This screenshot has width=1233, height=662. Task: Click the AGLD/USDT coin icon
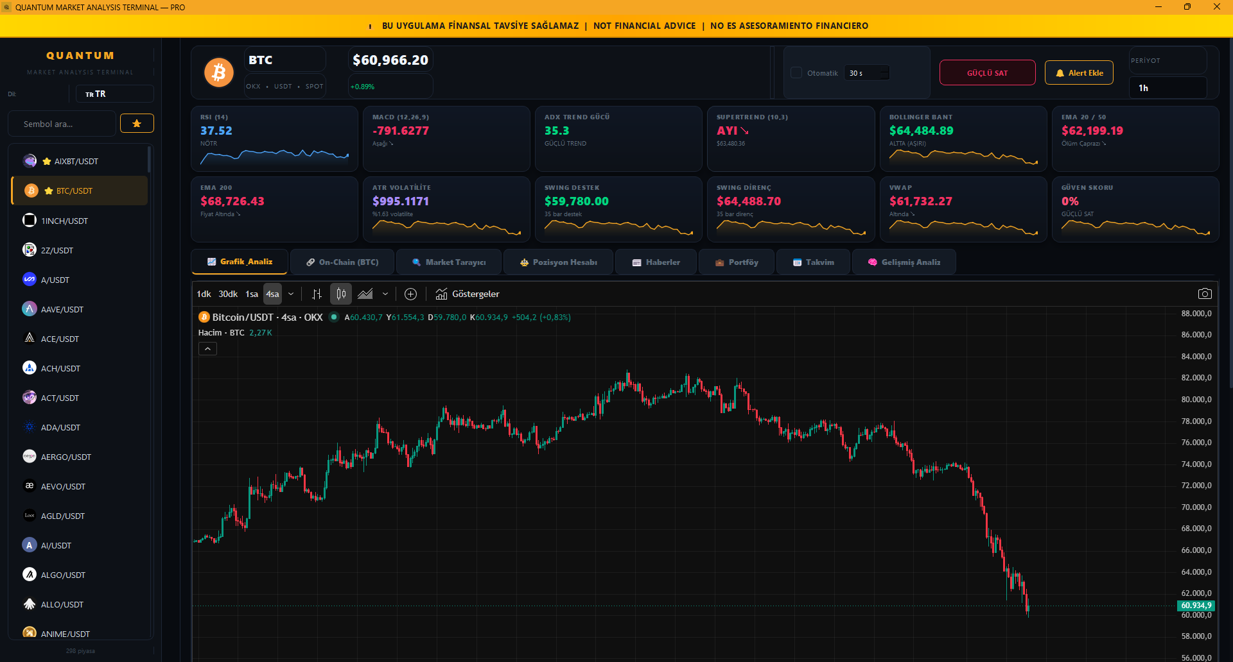click(x=30, y=516)
